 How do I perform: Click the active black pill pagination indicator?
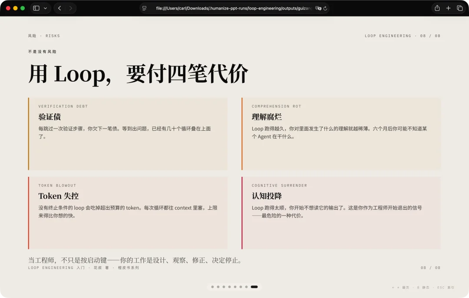click(x=254, y=287)
